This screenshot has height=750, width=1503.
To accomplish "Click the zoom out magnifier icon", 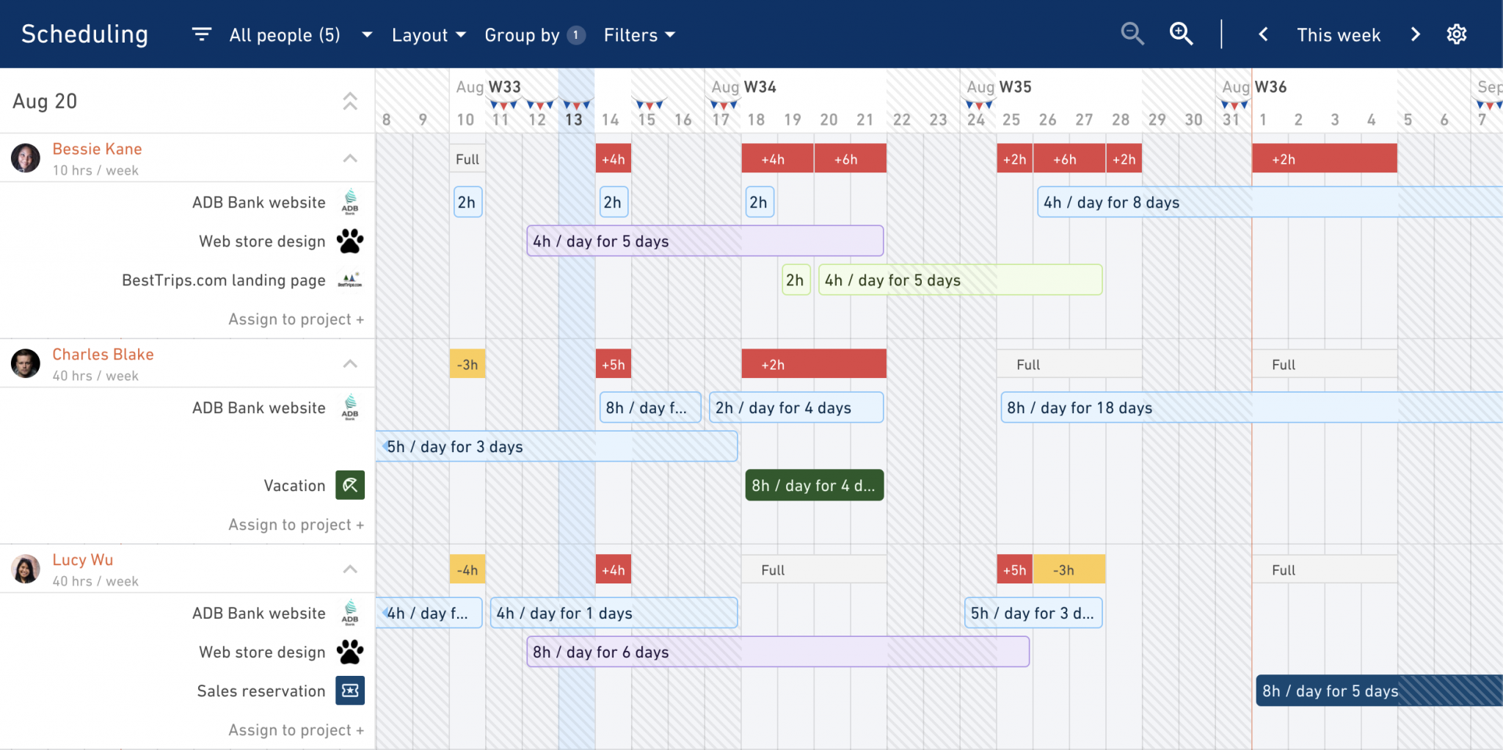I will pyautogui.click(x=1132, y=34).
